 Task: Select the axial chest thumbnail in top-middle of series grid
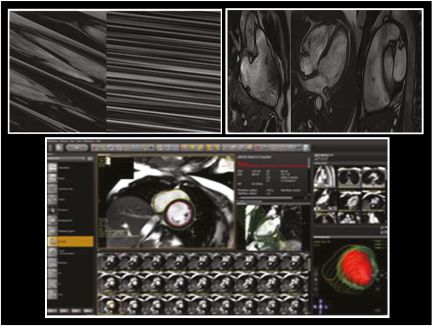pyautogui.click(x=350, y=177)
